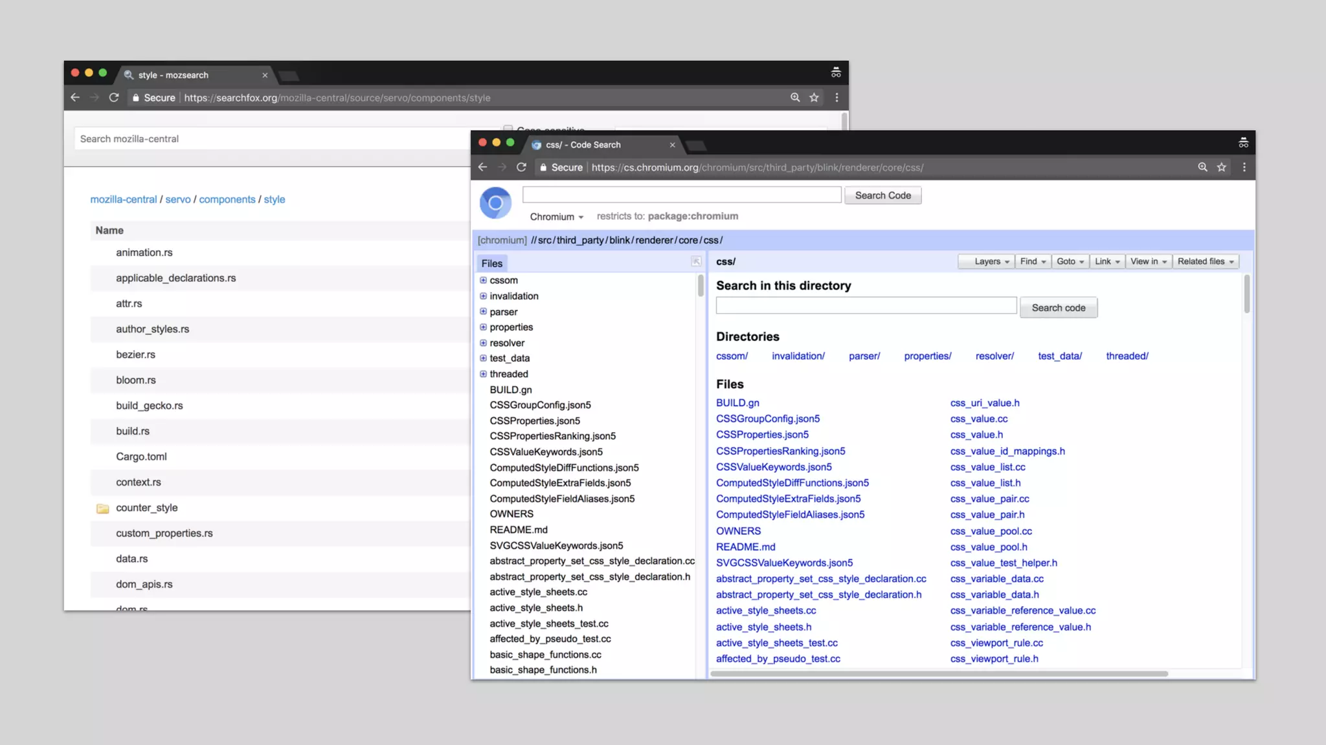Click the Search in this directory input

click(x=866, y=306)
